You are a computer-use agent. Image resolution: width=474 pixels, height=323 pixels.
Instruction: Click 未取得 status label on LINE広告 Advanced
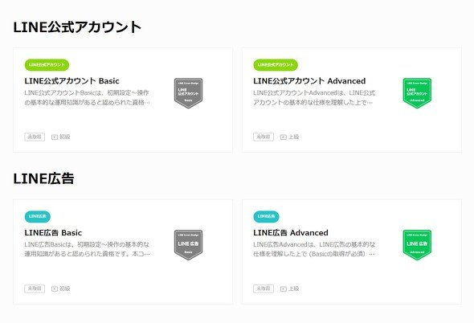[x=264, y=288]
